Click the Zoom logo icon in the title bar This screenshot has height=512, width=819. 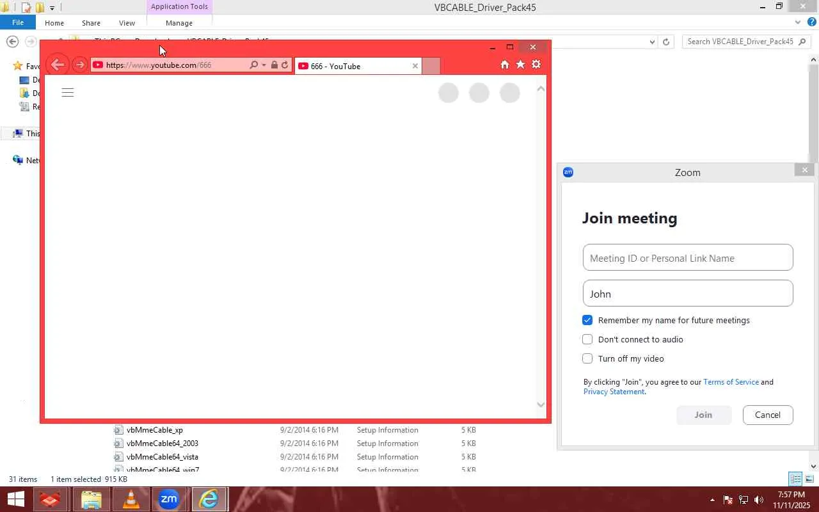pyautogui.click(x=568, y=172)
